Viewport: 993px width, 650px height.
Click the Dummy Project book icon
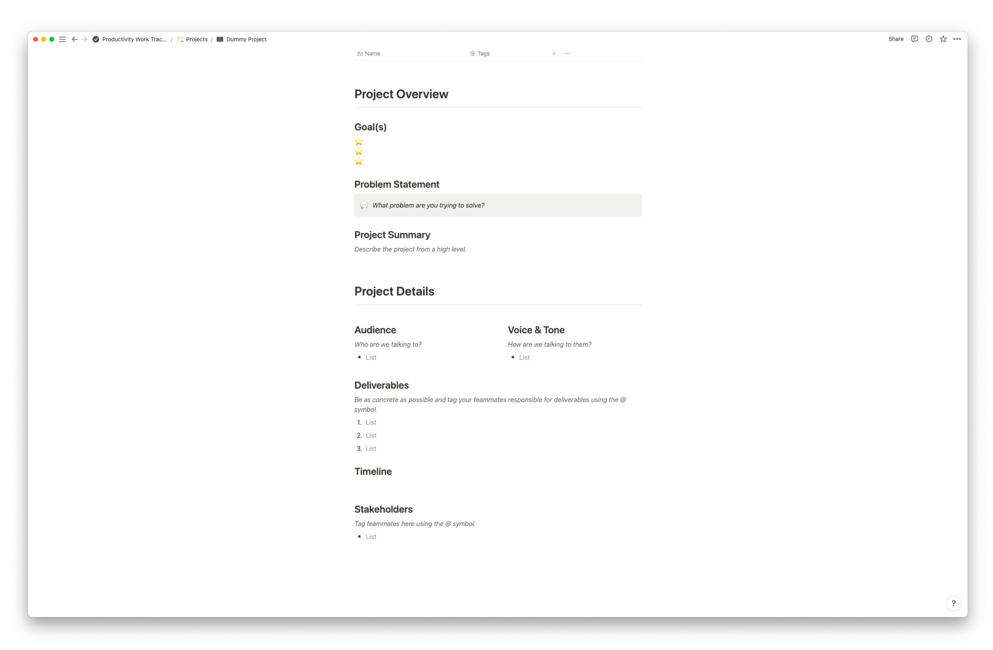tap(220, 39)
